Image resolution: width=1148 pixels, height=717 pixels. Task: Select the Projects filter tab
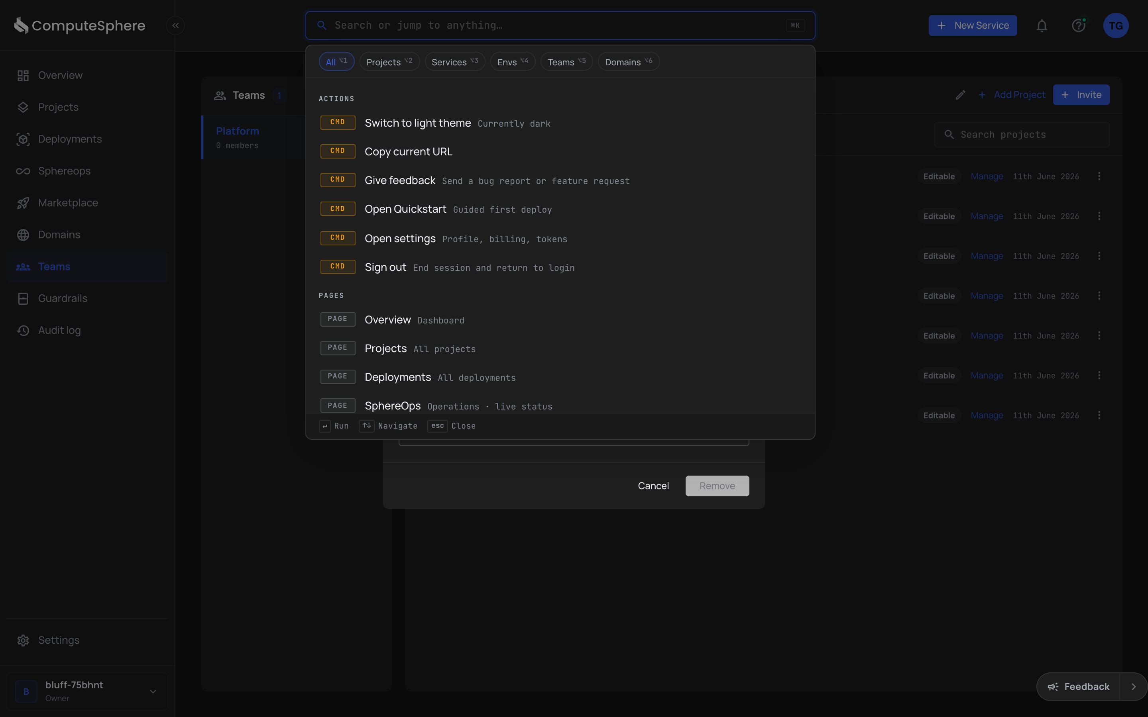(389, 62)
